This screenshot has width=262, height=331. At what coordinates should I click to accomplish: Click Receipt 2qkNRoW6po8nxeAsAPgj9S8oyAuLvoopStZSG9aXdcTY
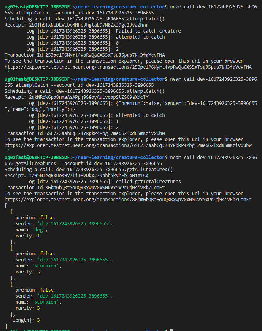[77, 97]
